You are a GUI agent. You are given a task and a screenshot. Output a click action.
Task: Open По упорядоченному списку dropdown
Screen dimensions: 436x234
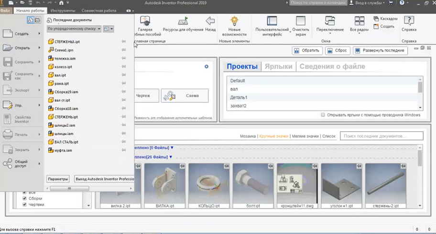(74, 29)
